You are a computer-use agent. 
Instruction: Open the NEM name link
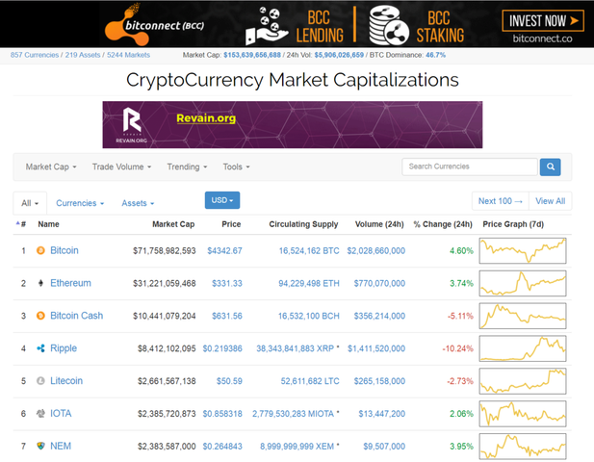[x=61, y=446]
